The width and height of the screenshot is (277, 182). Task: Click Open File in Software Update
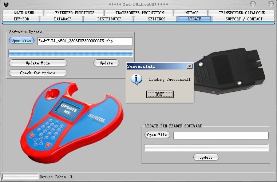21,40
